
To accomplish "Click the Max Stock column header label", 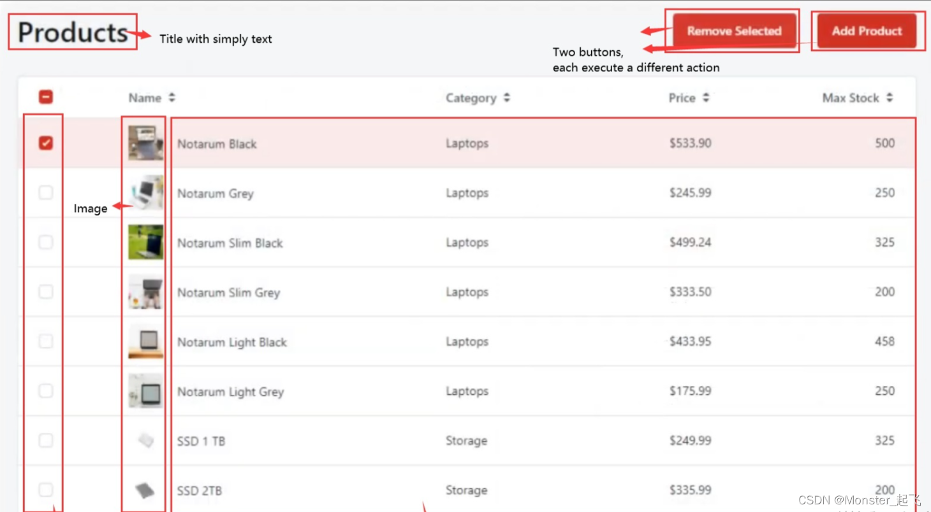I will [851, 98].
